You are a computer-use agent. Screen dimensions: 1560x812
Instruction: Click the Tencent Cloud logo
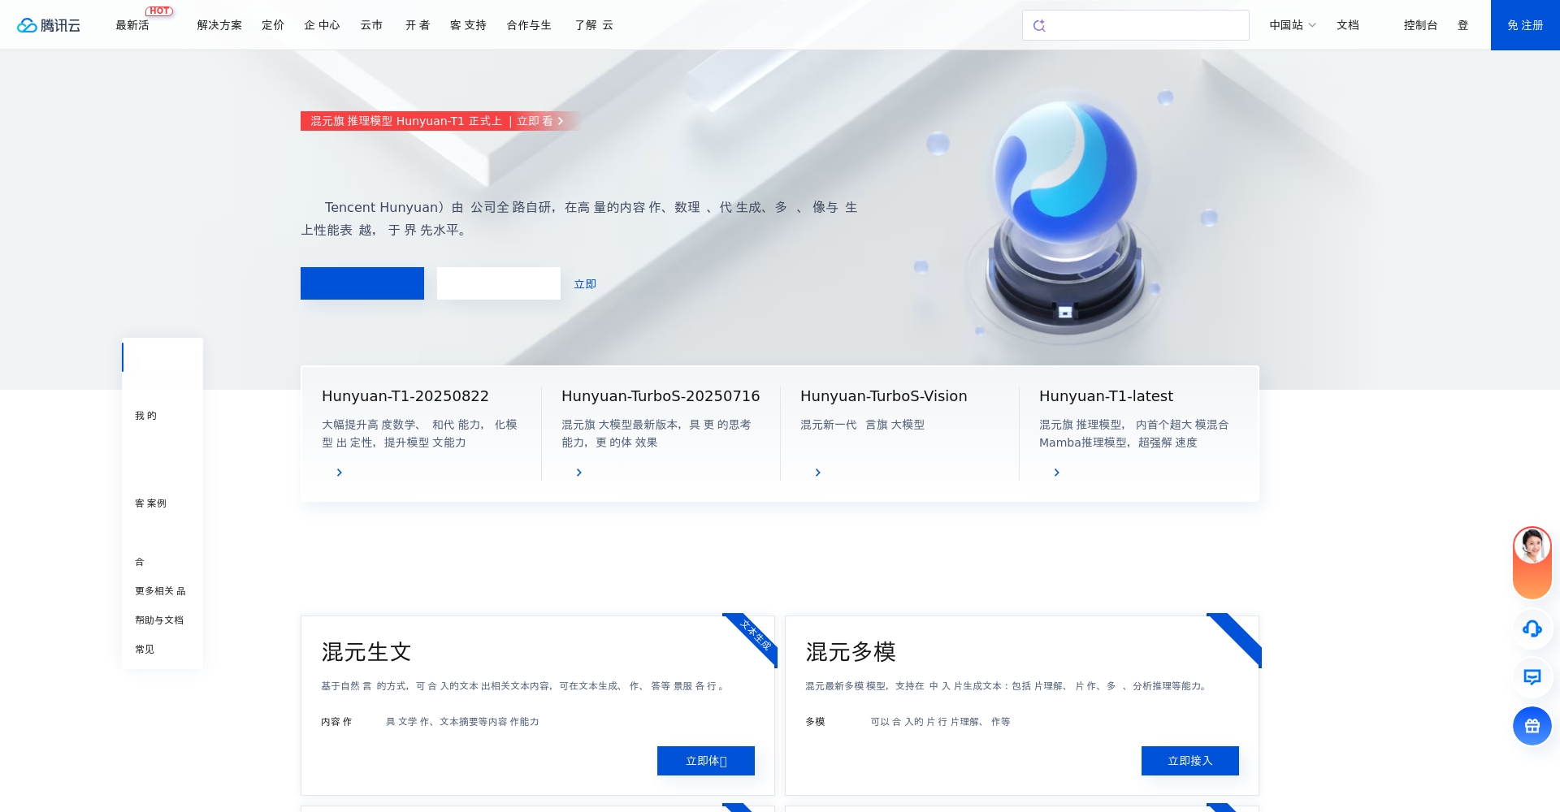[48, 24]
